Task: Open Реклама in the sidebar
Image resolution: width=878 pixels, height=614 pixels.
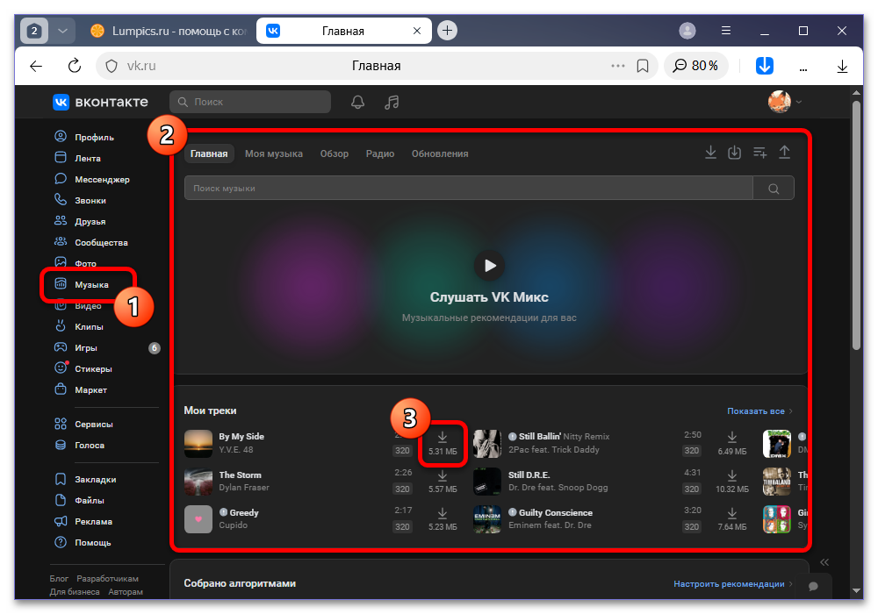Action: pos(83,521)
